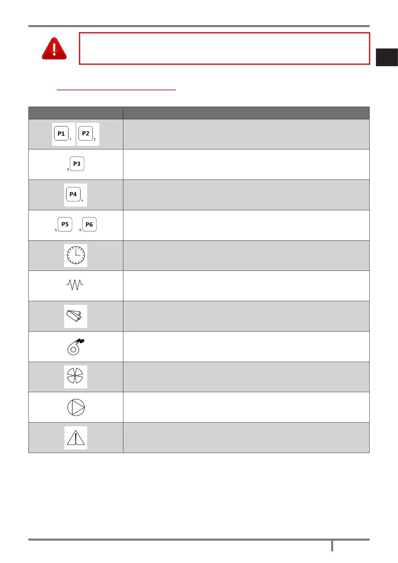This screenshot has height=563, width=398.
Task: Click the red warning triangle at top
Action: pos(54,49)
